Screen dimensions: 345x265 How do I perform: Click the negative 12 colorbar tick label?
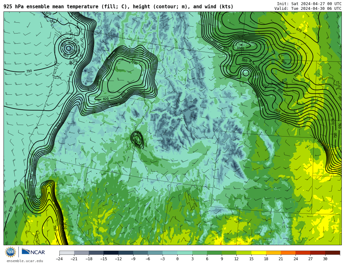pyautogui.click(x=119, y=259)
